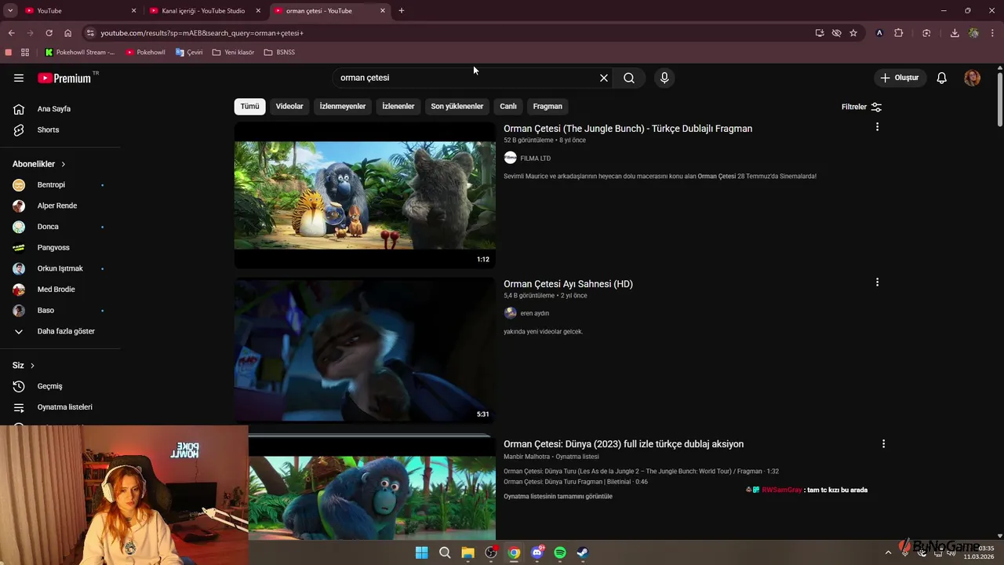Screen dimensions: 1004x565
Task: Click inside the YouTube search input field
Action: point(467,78)
